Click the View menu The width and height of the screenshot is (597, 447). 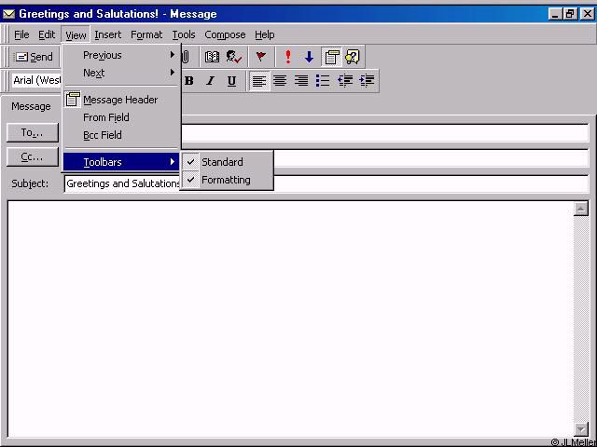pyautogui.click(x=76, y=35)
